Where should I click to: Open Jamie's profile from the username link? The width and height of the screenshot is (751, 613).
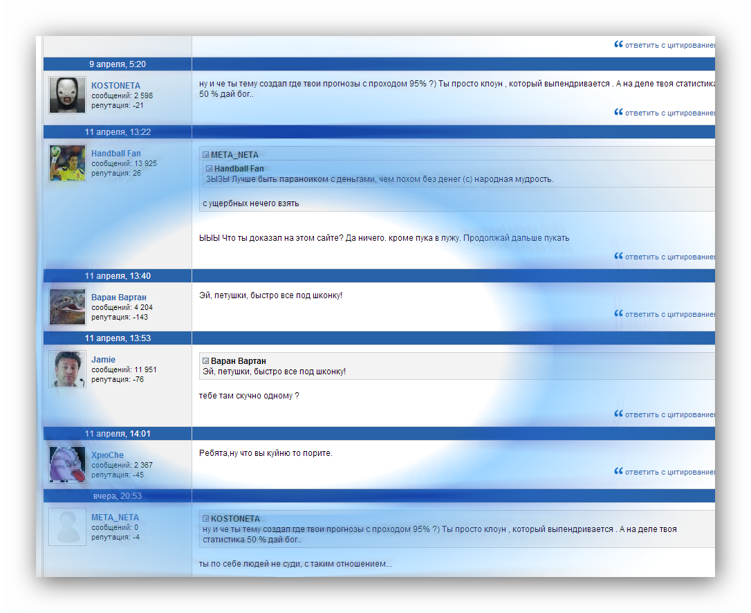coord(103,360)
